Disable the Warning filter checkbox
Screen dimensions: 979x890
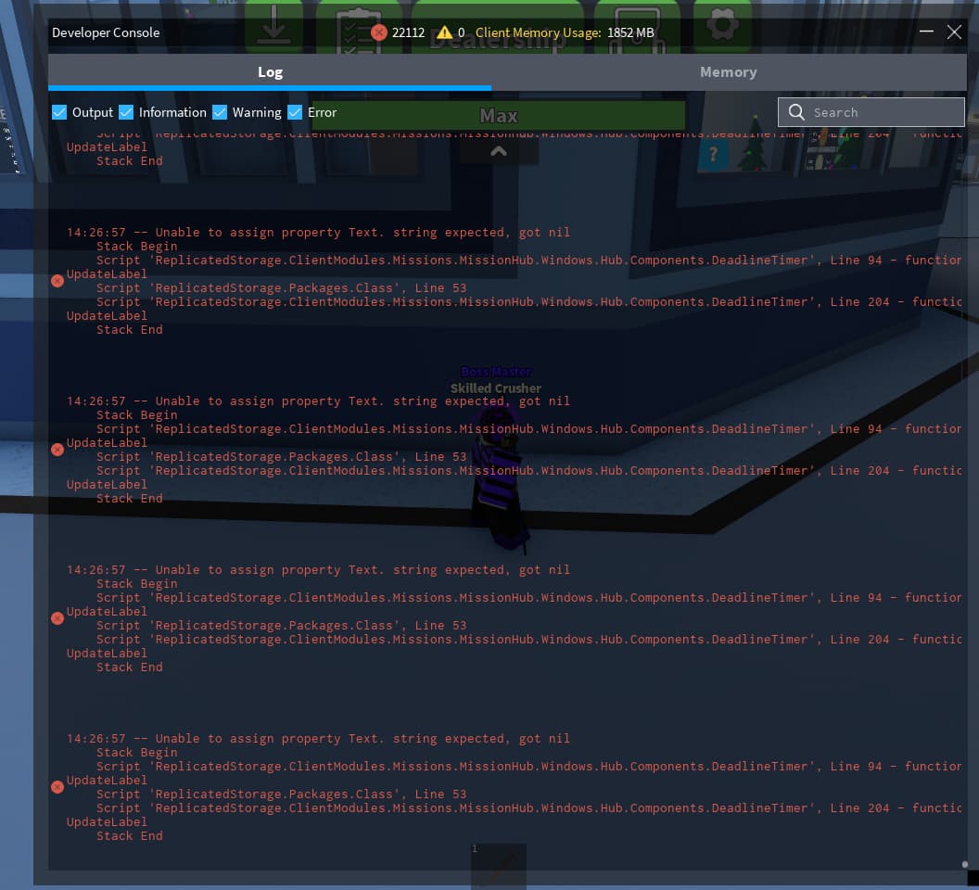(220, 112)
